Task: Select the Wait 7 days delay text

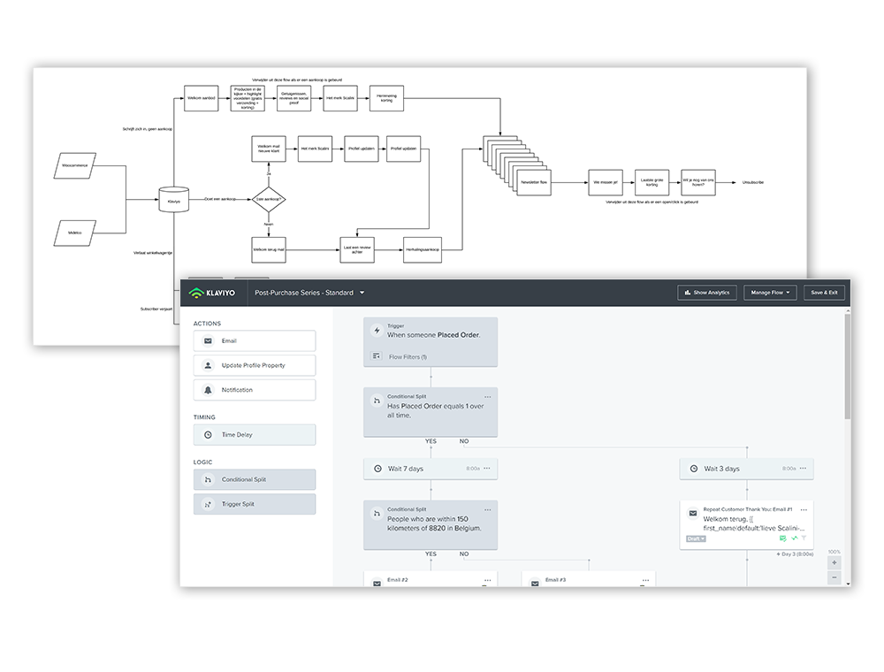Action: click(x=406, y=469)
